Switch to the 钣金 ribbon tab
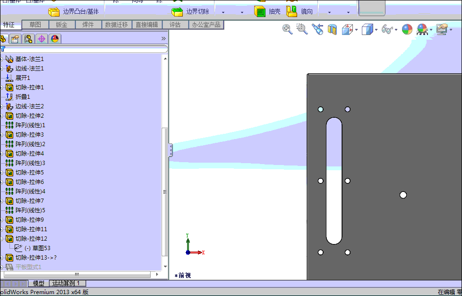This screenshot has width=462, height=296. pos(61,25)
